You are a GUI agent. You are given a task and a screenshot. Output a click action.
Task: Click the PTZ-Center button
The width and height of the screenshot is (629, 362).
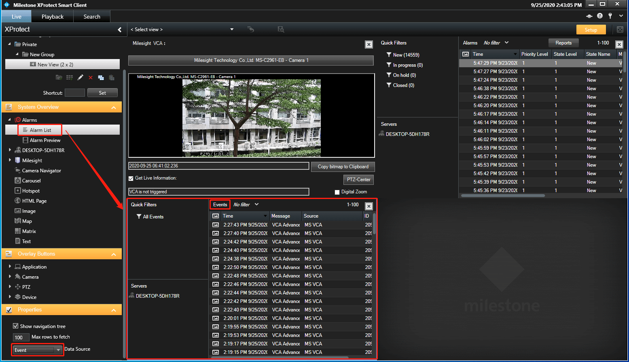(358, 180)
